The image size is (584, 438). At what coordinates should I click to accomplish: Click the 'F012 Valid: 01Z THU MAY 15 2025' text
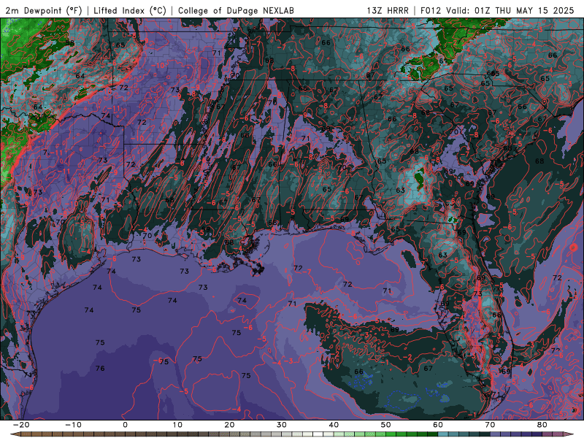[497, 10]
